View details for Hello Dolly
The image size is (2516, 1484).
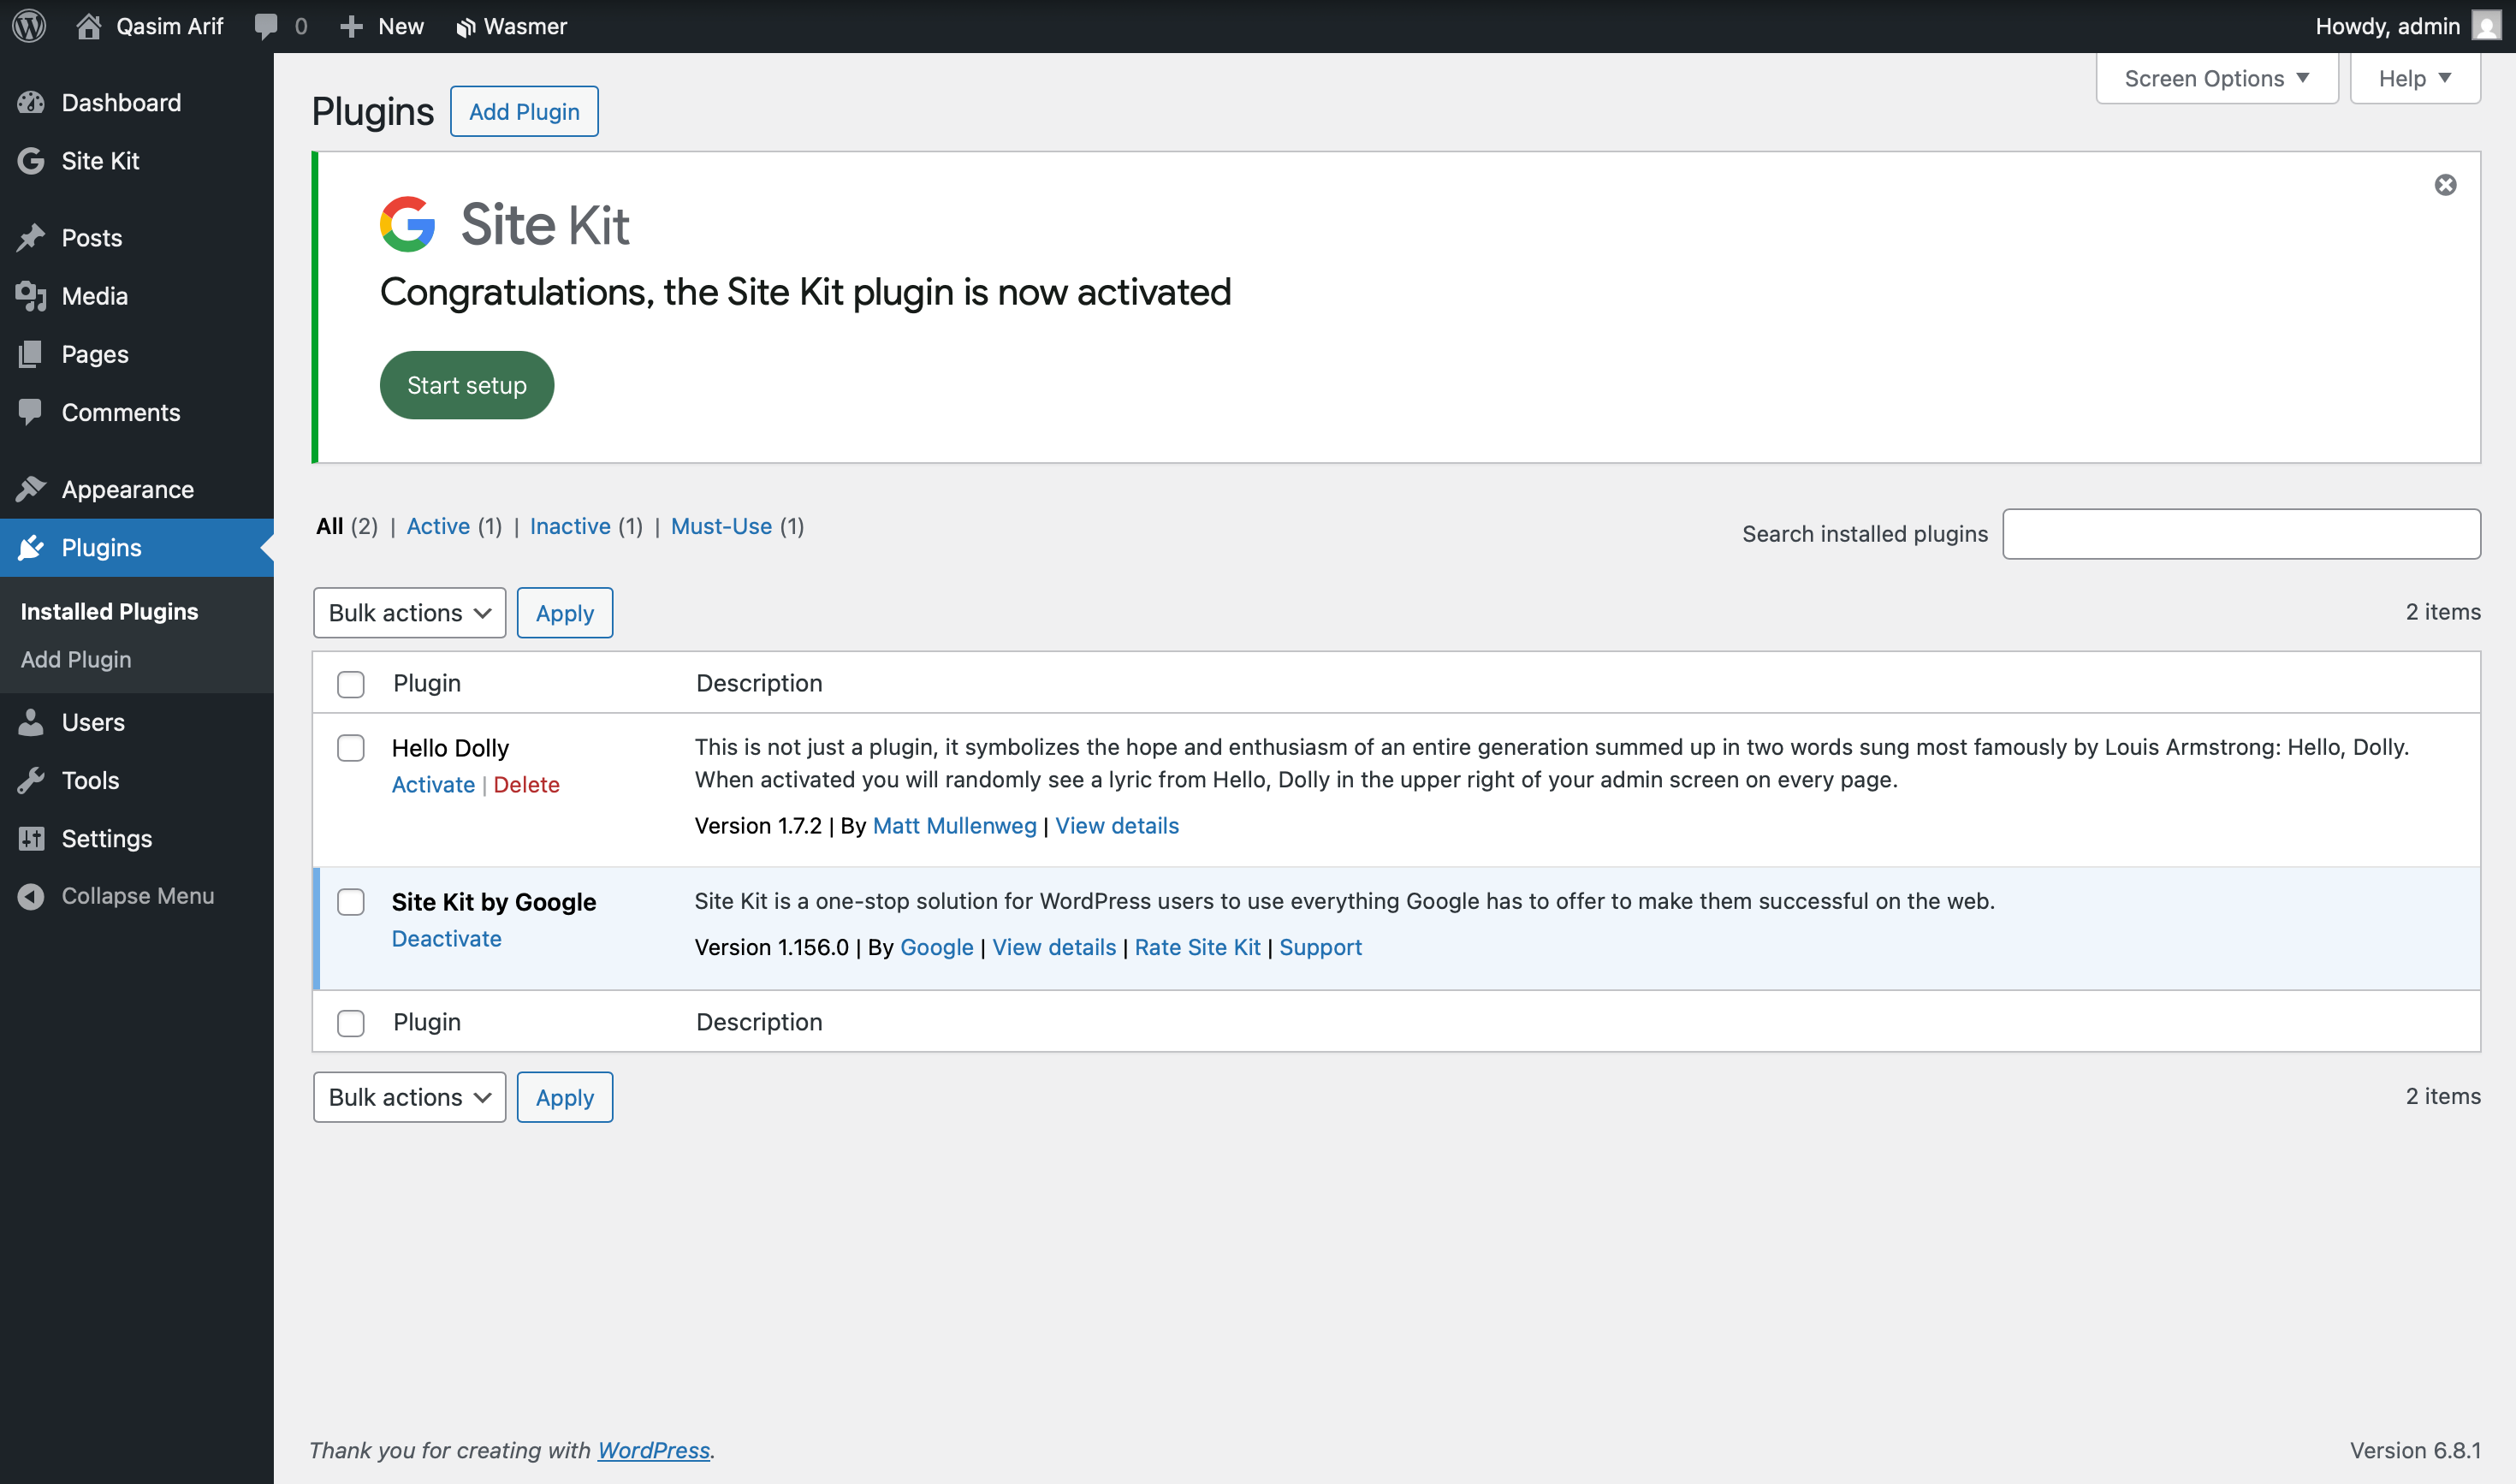[1117, 825]
